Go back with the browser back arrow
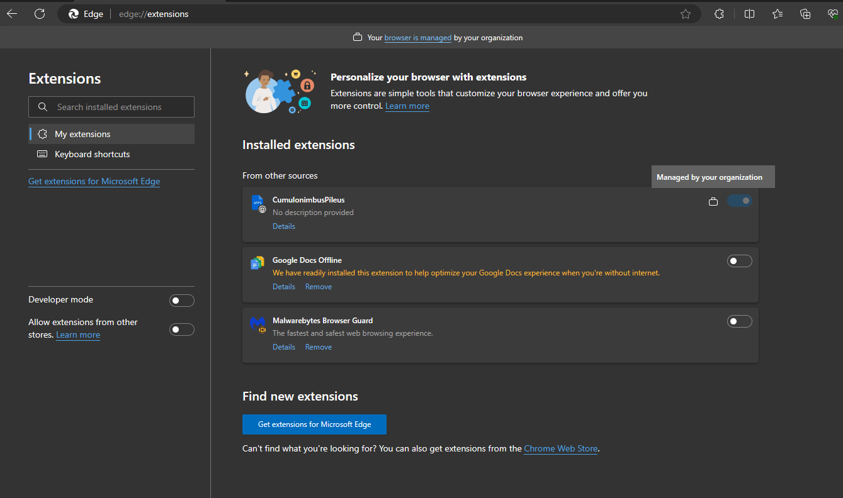The height and width of the screenshot is (498, 843). pos(12,14)
